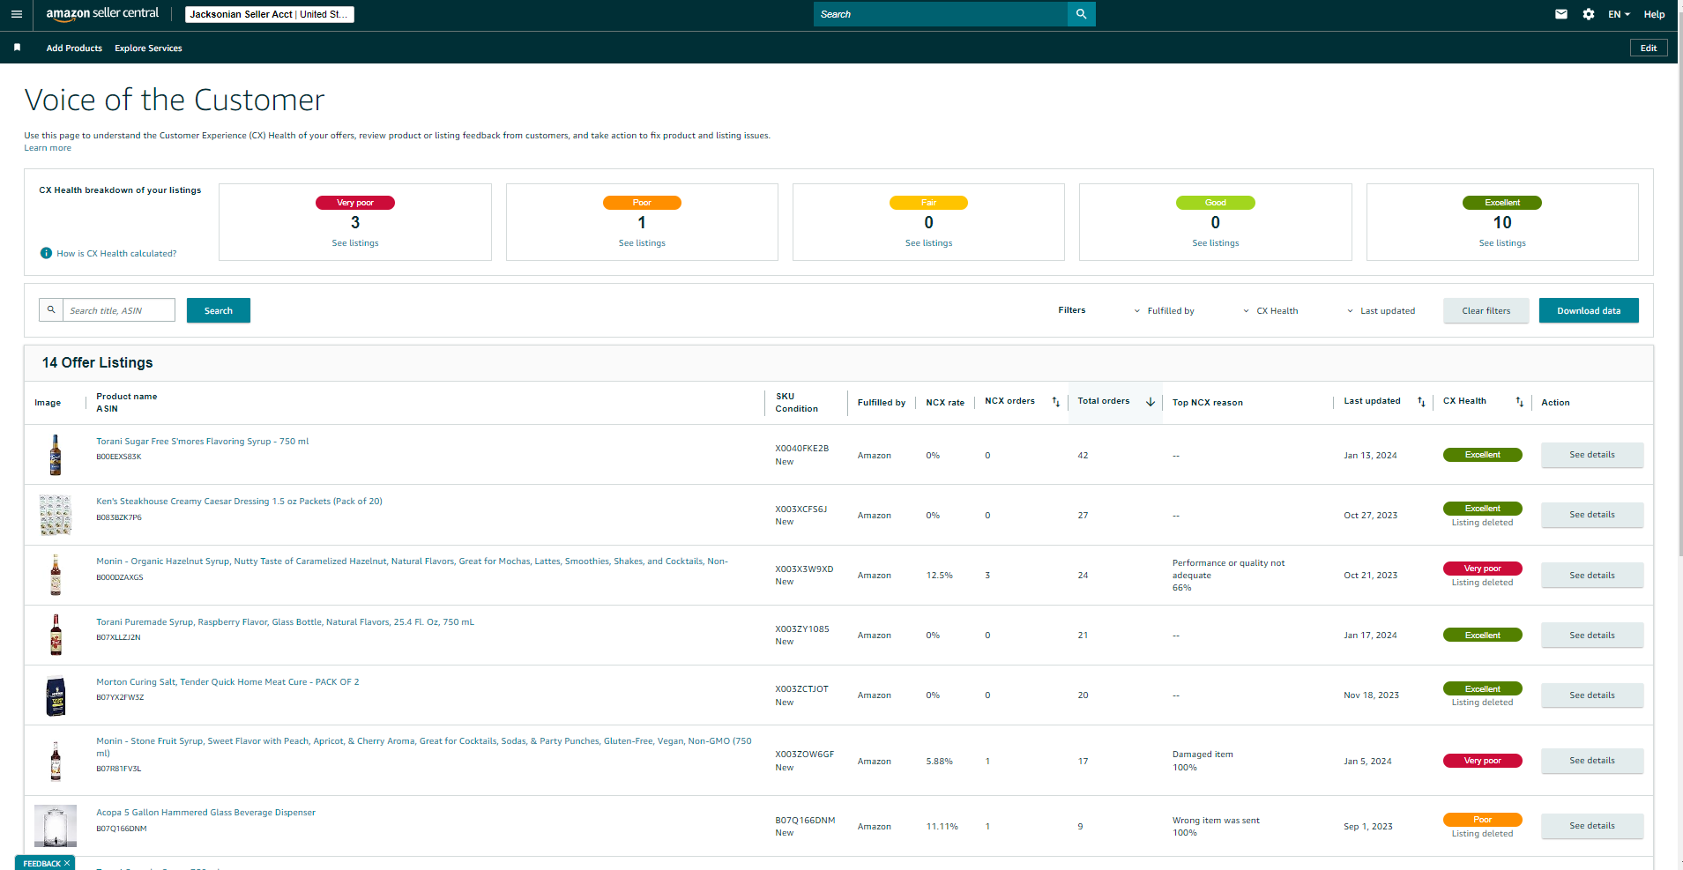This screenshot has width=1683, height=870.
Task: Sort by CX Health arrows icon
Action: coord(1519,402)
